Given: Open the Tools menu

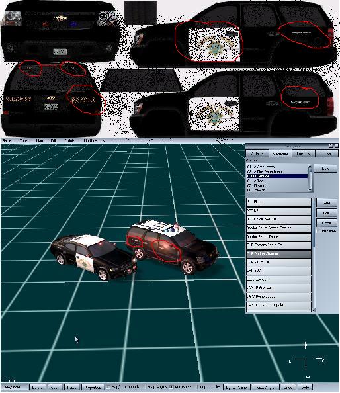Looking at the screenshot, I should 24,140.
